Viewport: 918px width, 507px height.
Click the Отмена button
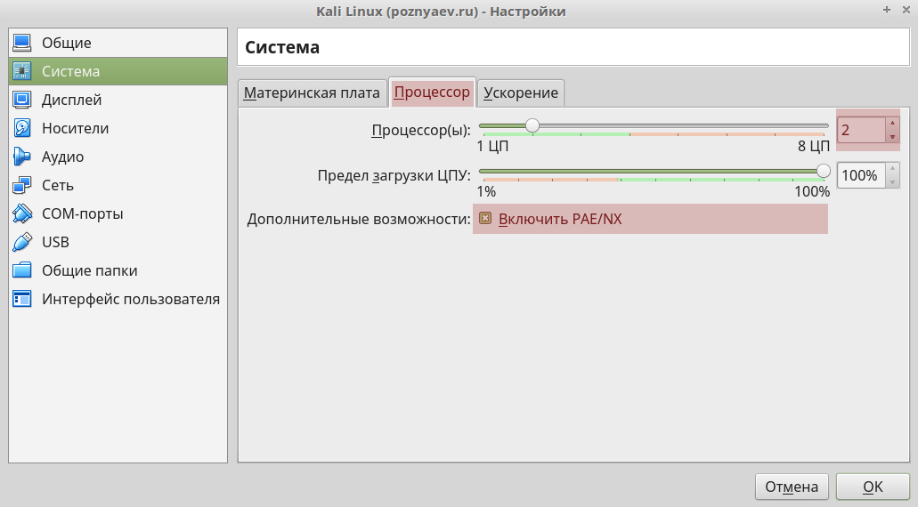point(792,487)
